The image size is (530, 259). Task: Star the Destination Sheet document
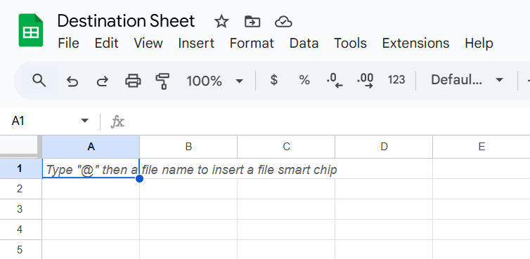pos(221,22)
